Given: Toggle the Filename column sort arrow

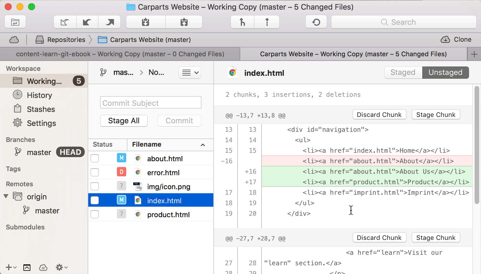Looking at the screenshot, I should pos(203,145).
